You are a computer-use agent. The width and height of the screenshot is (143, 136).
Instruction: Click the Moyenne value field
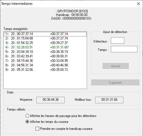50,100
